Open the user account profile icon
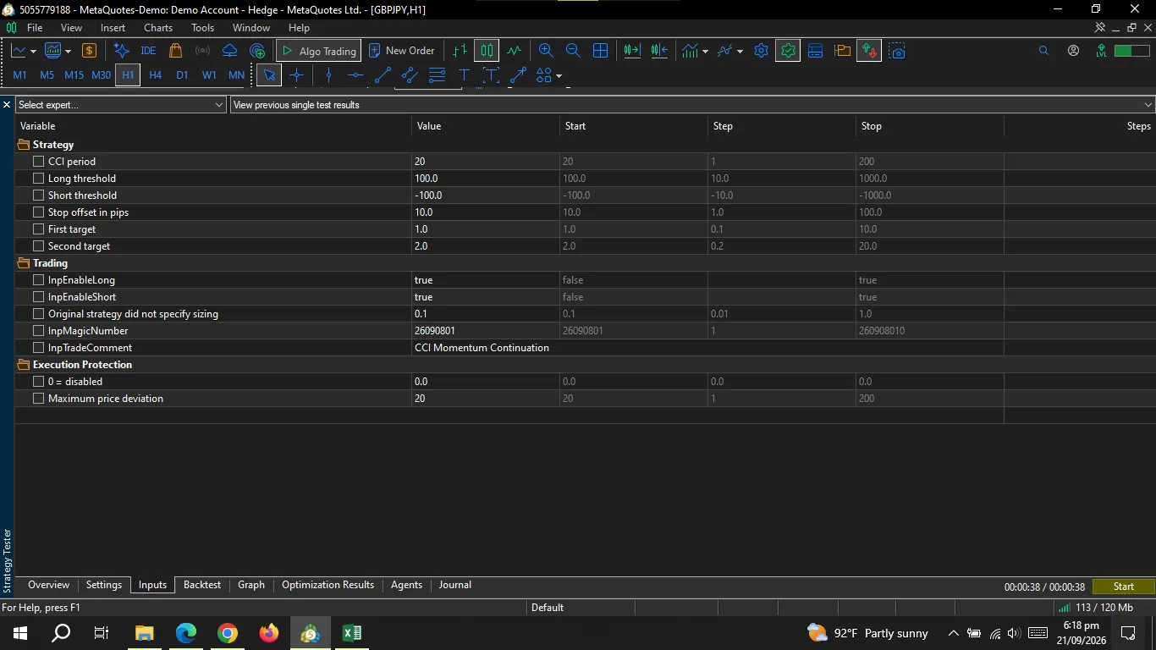Image resolution: width=1156 pixels, height=650 pixels. pos(1073,51)
